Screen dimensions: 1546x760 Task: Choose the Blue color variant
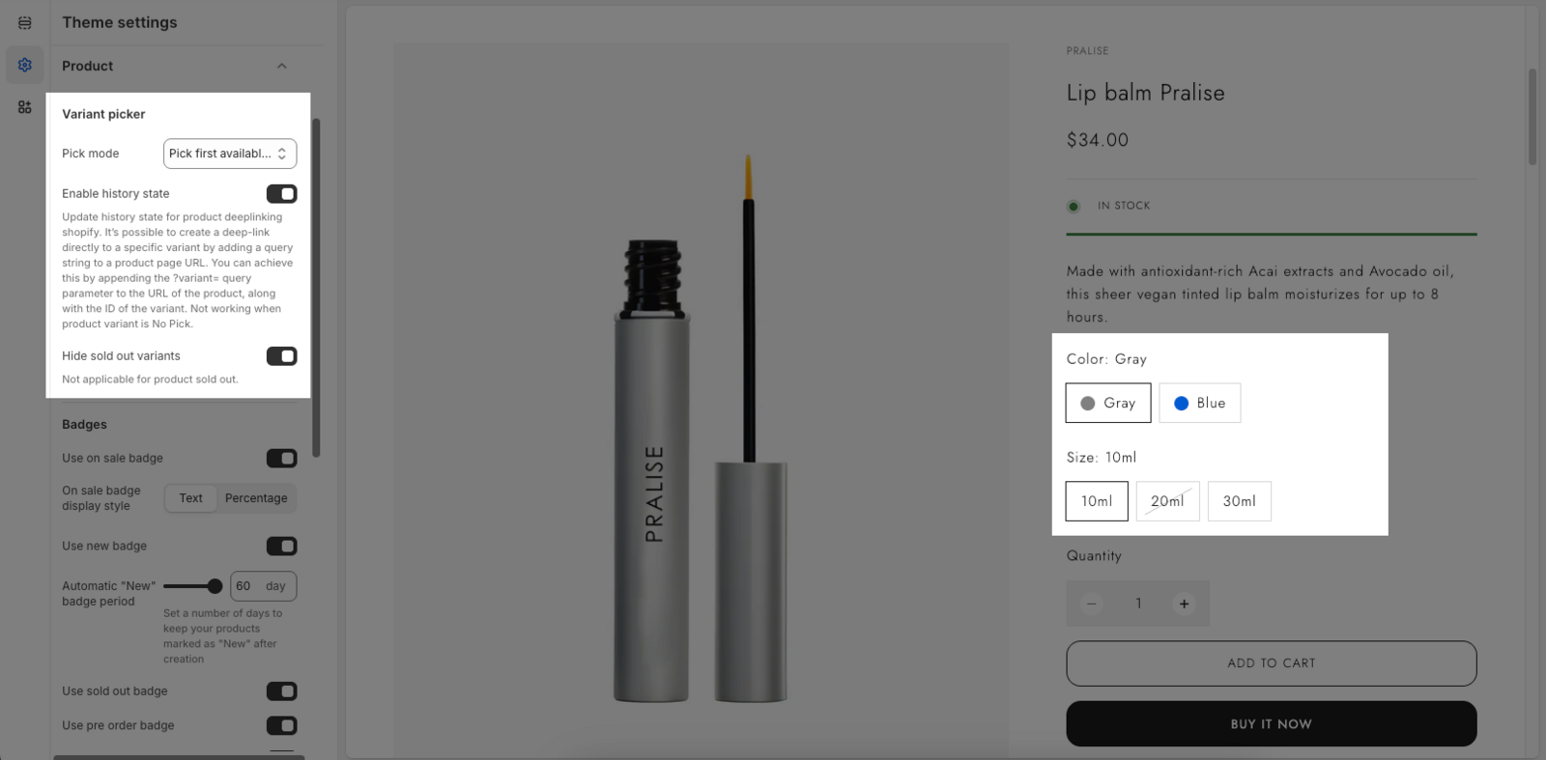click(1200, 403)
